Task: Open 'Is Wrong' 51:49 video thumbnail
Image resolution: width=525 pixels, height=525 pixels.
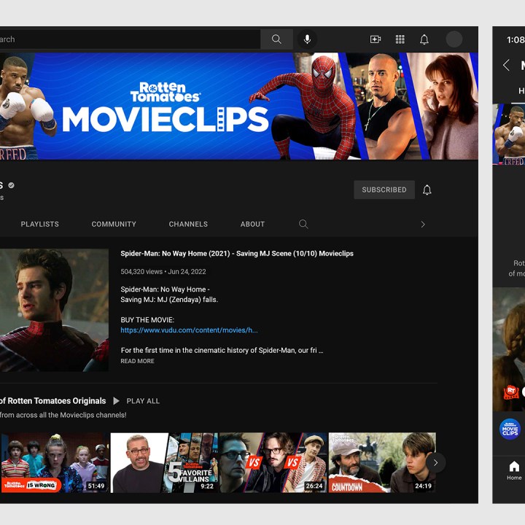Action: point(55,462)
